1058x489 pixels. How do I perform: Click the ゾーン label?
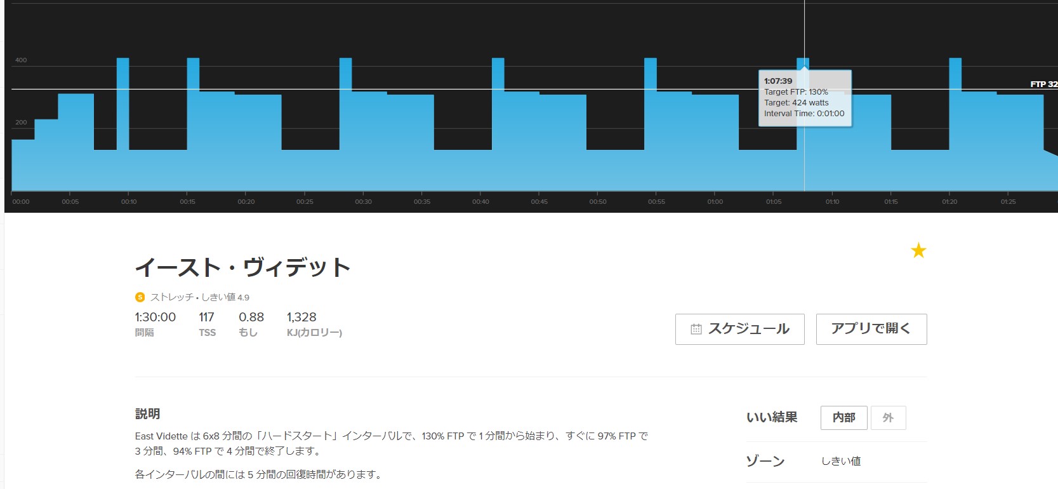765,461
